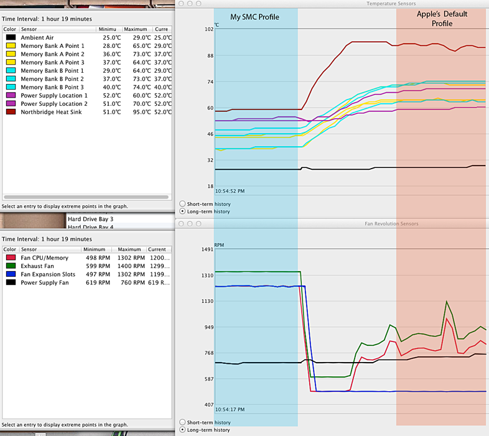The height and width of the screenshot is (436, 489).
Task: Click the temperature table horizontal scrollbar
Action: click(x=86, y=197)
